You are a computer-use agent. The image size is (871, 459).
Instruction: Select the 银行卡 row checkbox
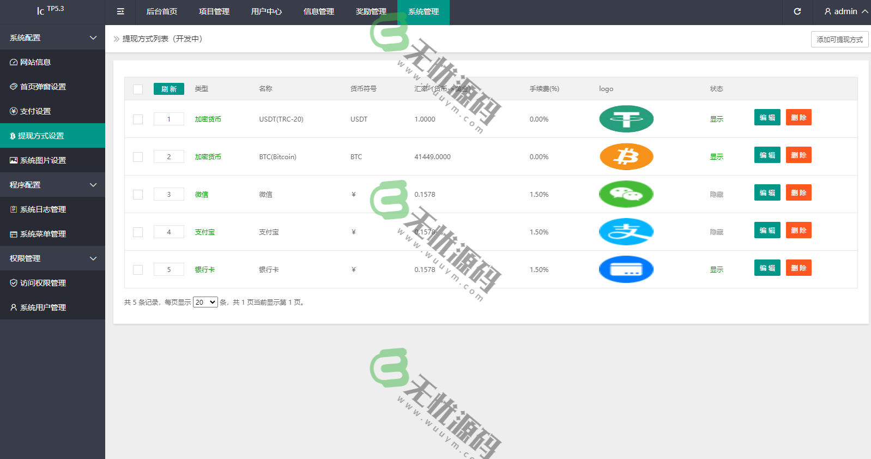(138, 270)
